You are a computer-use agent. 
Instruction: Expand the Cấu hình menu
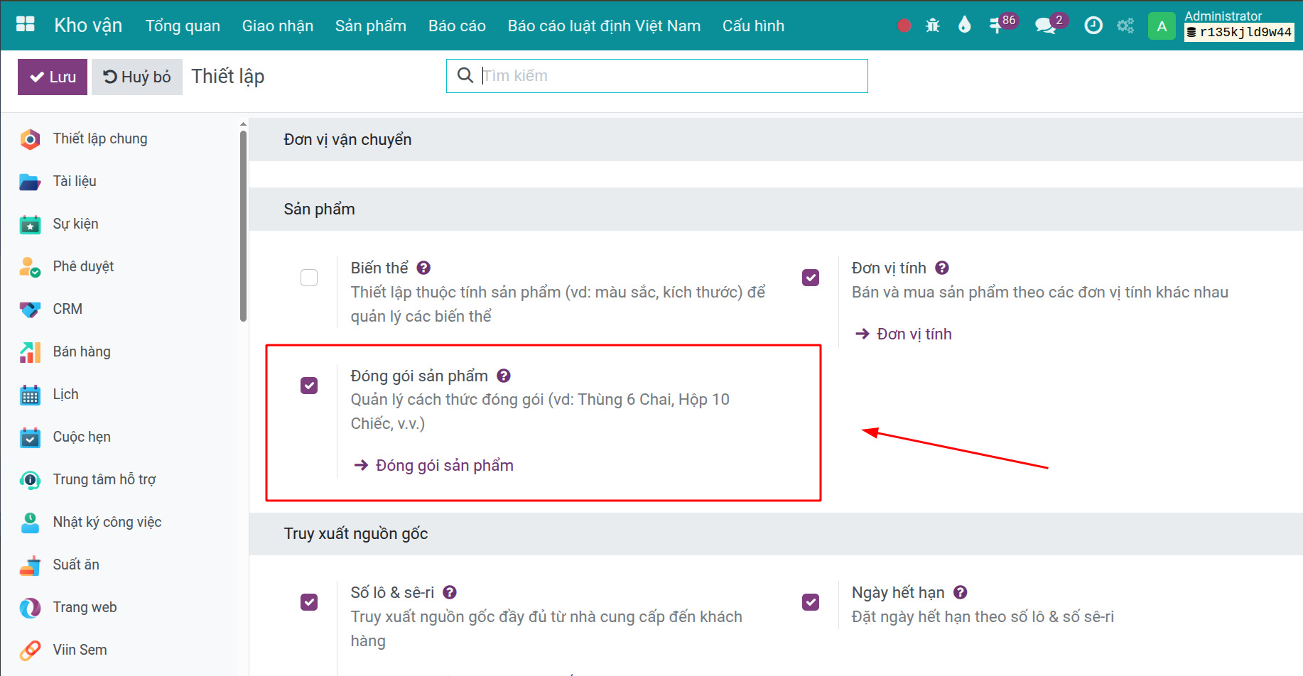coord(753,26)
